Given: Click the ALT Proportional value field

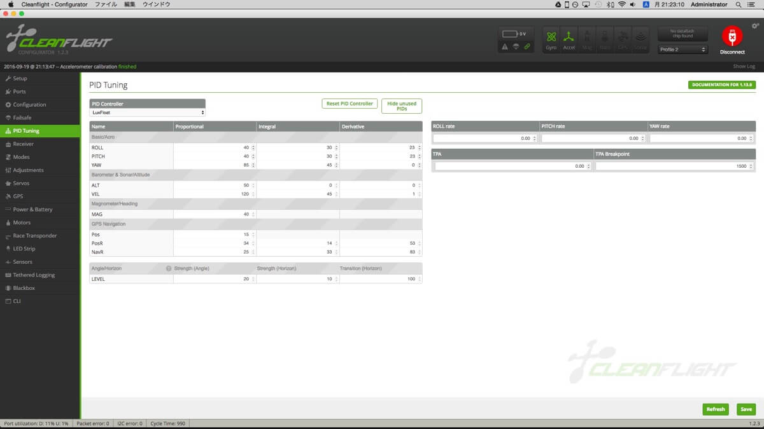Looking at the screenshot, I should [x=215, y=185].
